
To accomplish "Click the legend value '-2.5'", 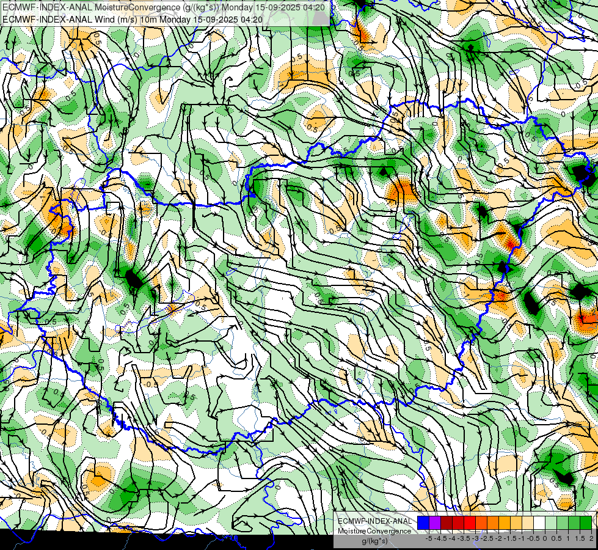I will click(488, 538).
